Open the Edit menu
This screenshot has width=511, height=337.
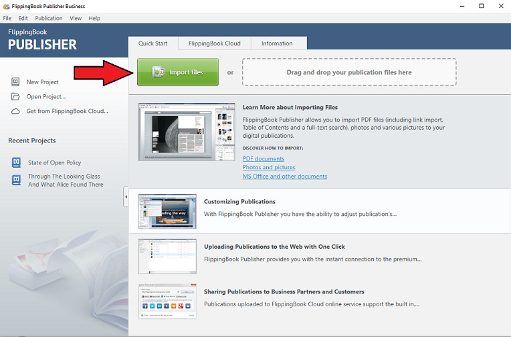[23, 18]
